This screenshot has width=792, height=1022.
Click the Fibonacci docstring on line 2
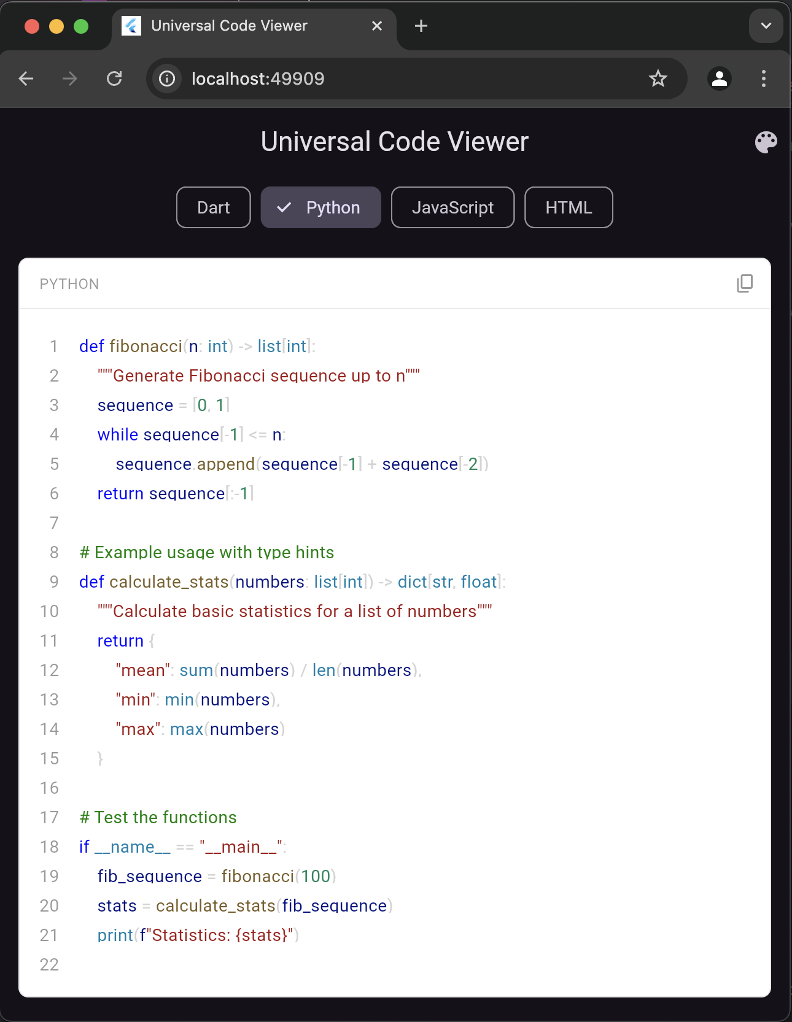(x=258, y=376)
